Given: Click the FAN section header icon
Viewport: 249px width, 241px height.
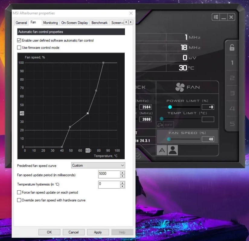Looking at the screenshot, I should (180, 87).
